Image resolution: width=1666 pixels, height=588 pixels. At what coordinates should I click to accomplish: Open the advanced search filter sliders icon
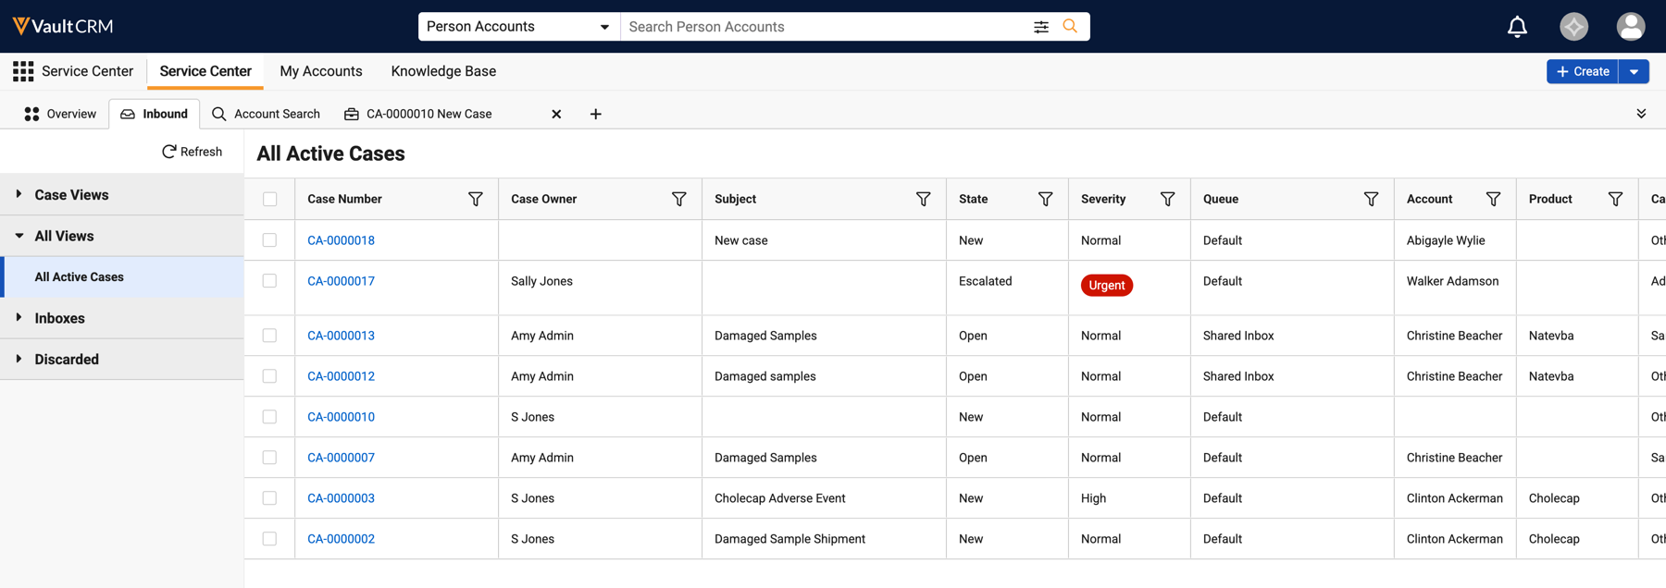tap(1041, 27)
